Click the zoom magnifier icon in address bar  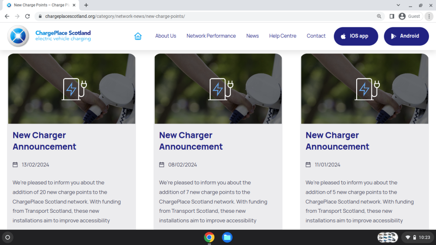coord(379,17)
